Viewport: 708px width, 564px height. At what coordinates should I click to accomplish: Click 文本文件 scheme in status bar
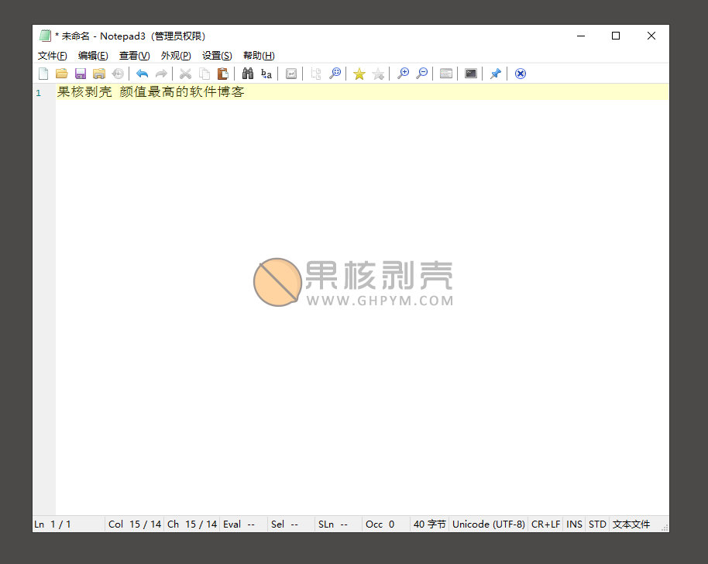(631, 524)
